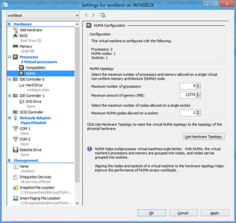Screen dimensions: 236x223
Task: Select the DVD Drive disc icon
Action: coord(21,102)
